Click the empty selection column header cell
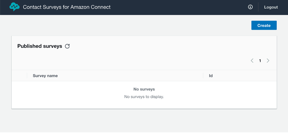This screenshot has height=133, width=288. 19,76
